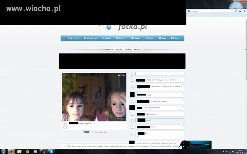Click the live webcam video
247x154 pixels.
tap(94, 97)
